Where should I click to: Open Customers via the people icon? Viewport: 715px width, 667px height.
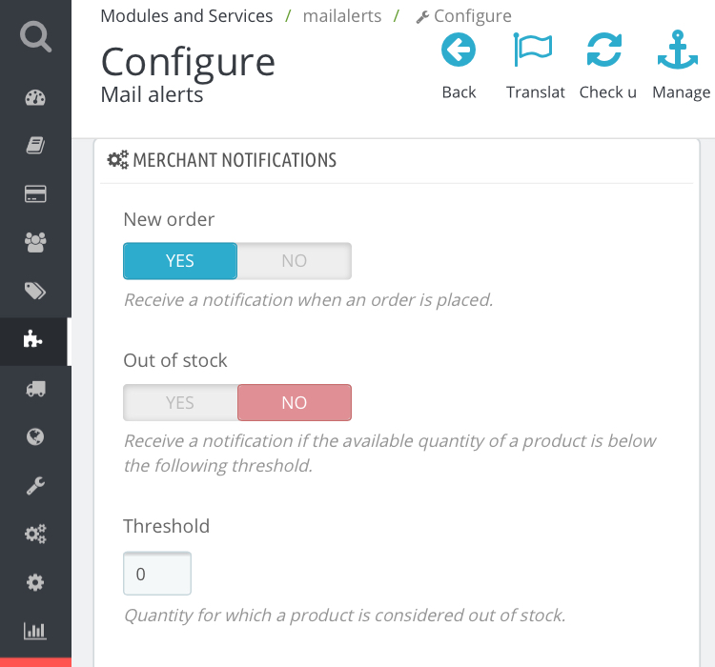(x=35, y=243)
